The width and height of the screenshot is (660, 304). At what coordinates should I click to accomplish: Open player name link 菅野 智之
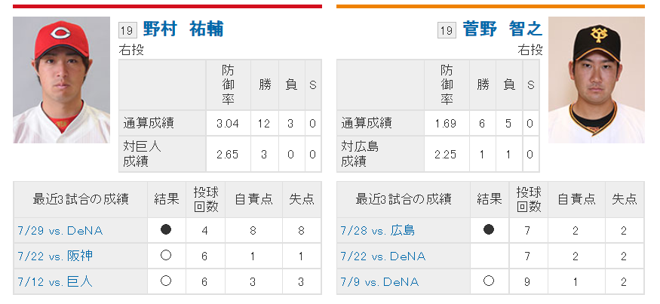pyautogui.click(x=502, y=29)
